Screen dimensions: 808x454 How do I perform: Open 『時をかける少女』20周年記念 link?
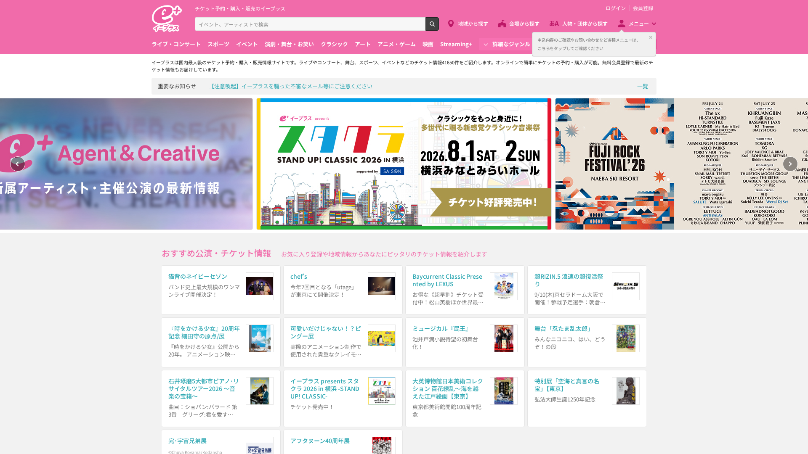pyautogui.click(x=204, y=332)
